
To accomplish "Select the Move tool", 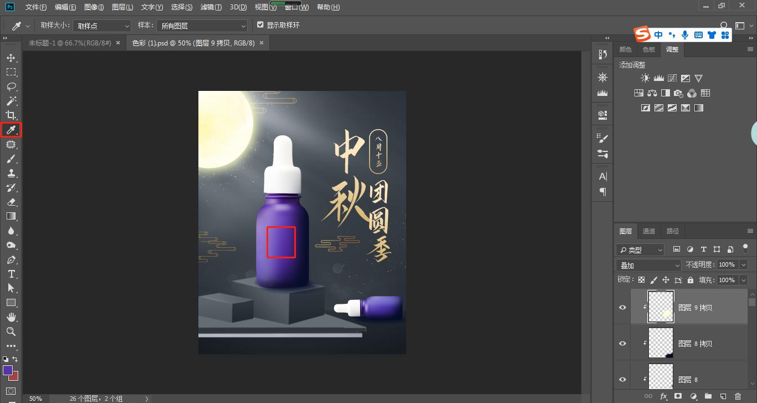I will [x=12, y=57].
